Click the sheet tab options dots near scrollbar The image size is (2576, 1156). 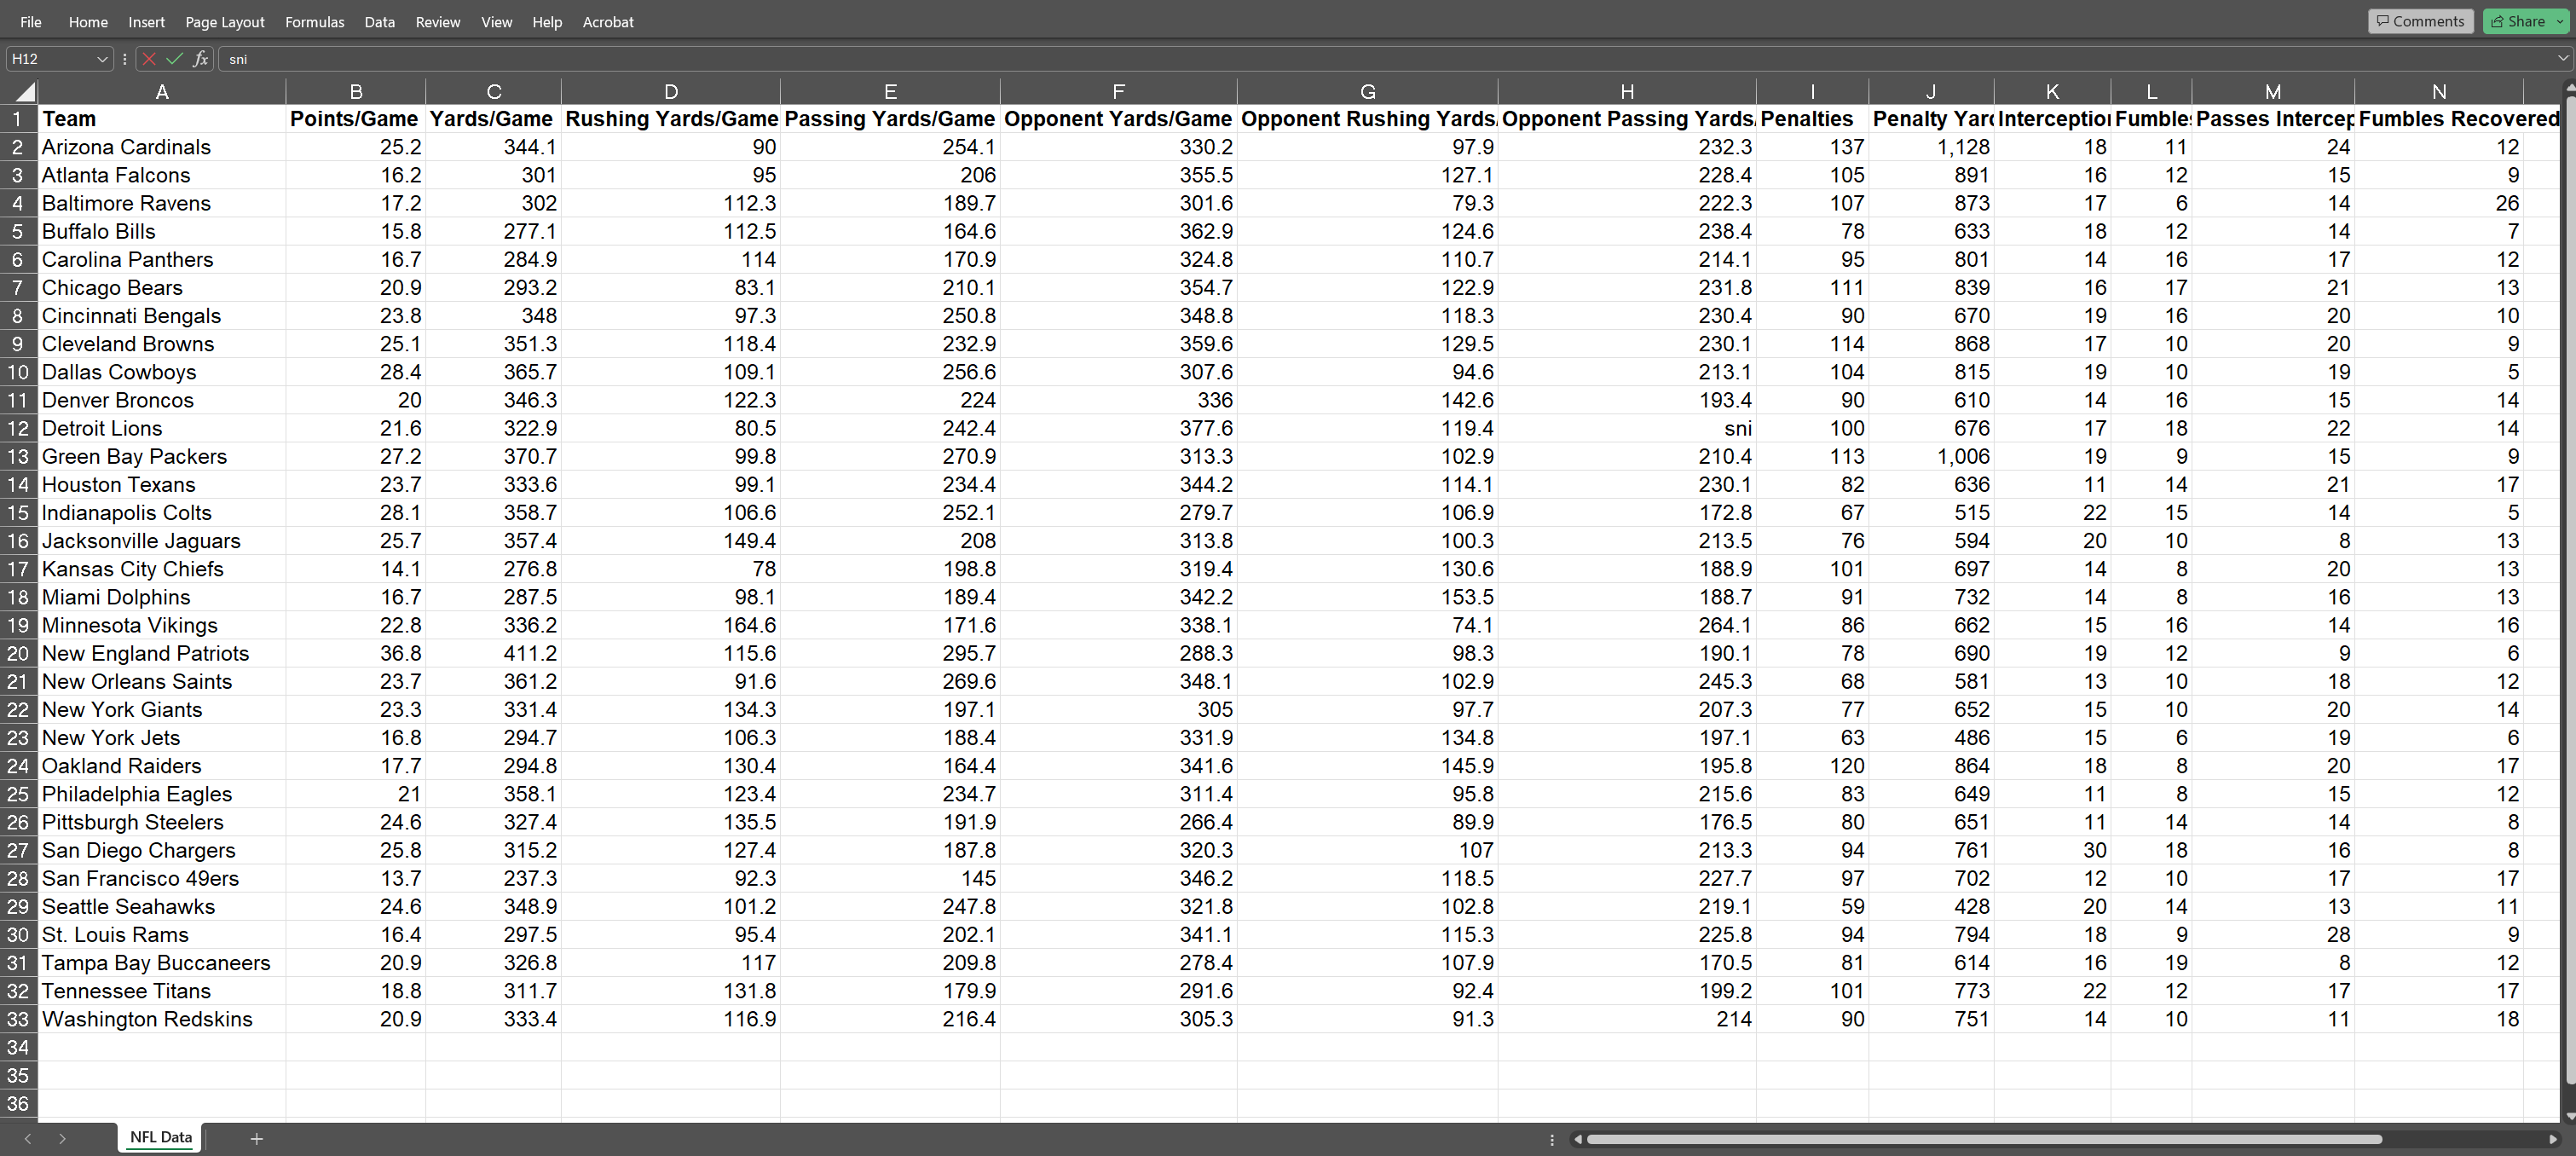[x=1551, y=1138]
